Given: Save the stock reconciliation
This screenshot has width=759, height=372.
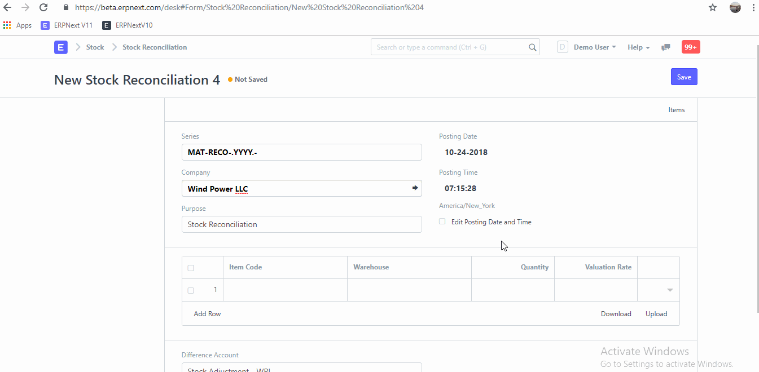Looking at the screenshot, I should pos(683,77).
